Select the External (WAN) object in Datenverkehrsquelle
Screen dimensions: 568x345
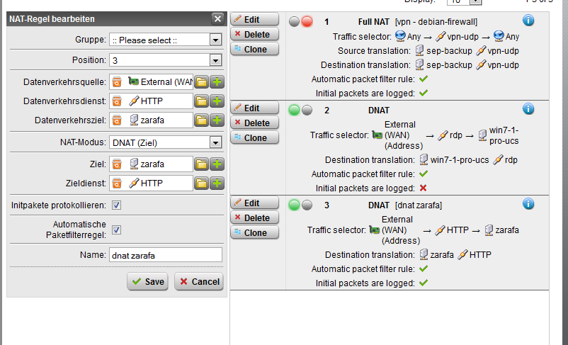click(x=161, y=82)
